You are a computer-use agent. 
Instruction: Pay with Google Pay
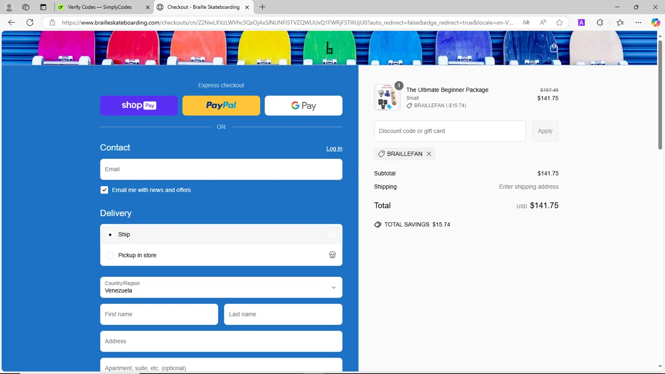(x=304, y=105)
